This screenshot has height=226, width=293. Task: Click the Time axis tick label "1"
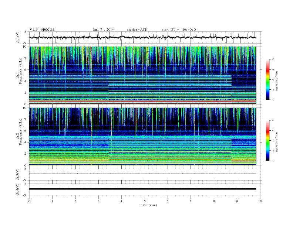52,201
